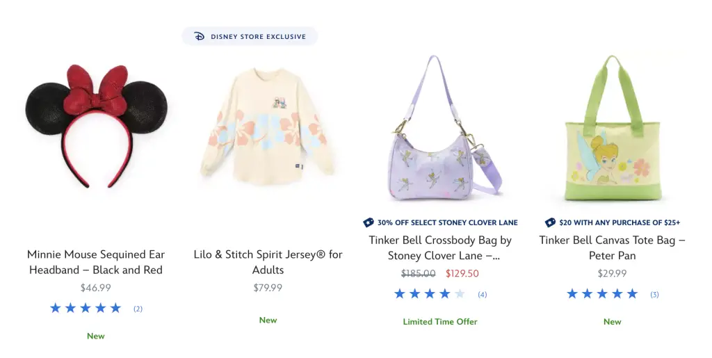Click the Minnie Mouse Sequined Ear Headband title
The height and width of the screenshot is (358, 712).
[95, 262]
